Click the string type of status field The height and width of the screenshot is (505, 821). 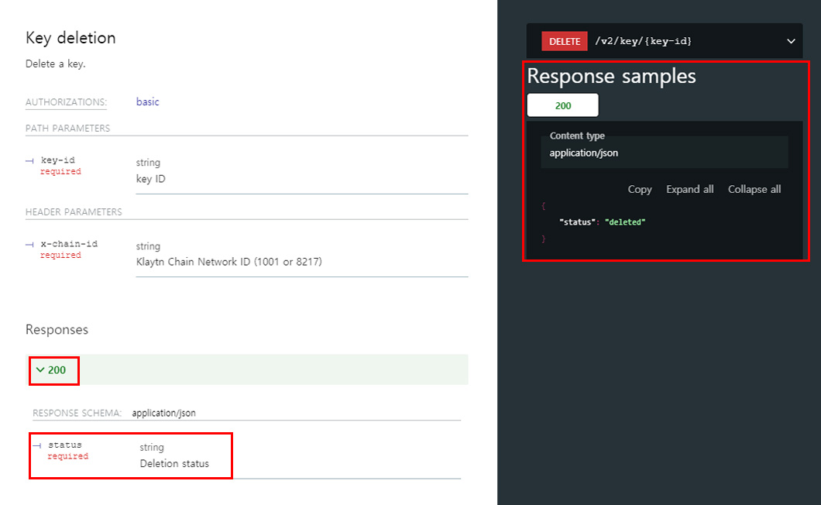[x=152, y=448]
